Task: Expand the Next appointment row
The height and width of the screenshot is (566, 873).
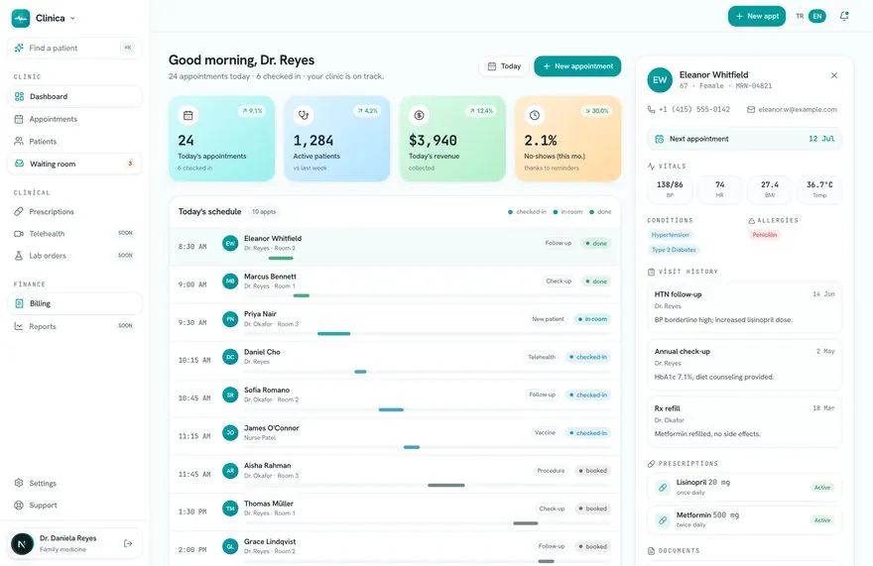Action: (x=744, y=139)
